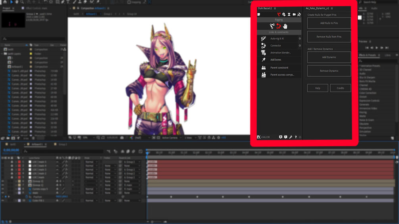Open the Duik Camera tools icon

coord(294,15)
